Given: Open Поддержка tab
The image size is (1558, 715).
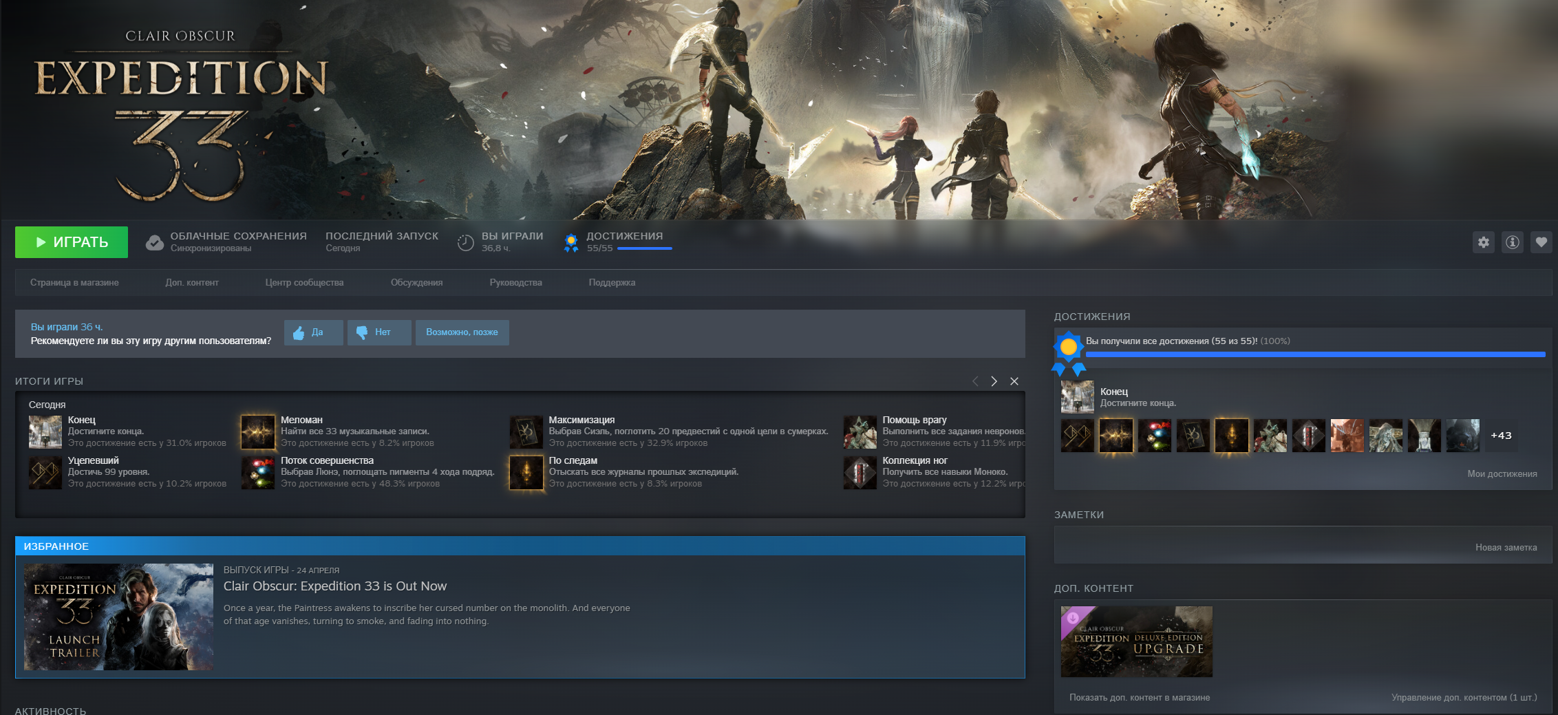Looking at the screenshot, I should tap(612, 283).
